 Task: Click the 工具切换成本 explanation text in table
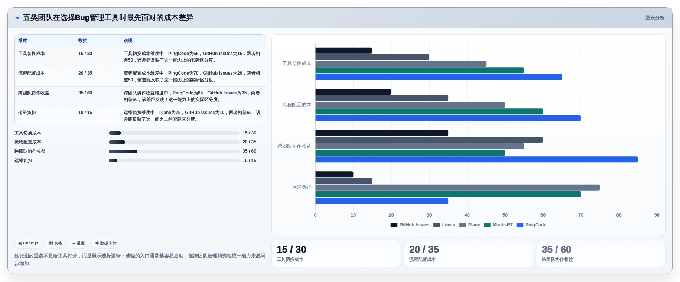[x=192, y=57]
